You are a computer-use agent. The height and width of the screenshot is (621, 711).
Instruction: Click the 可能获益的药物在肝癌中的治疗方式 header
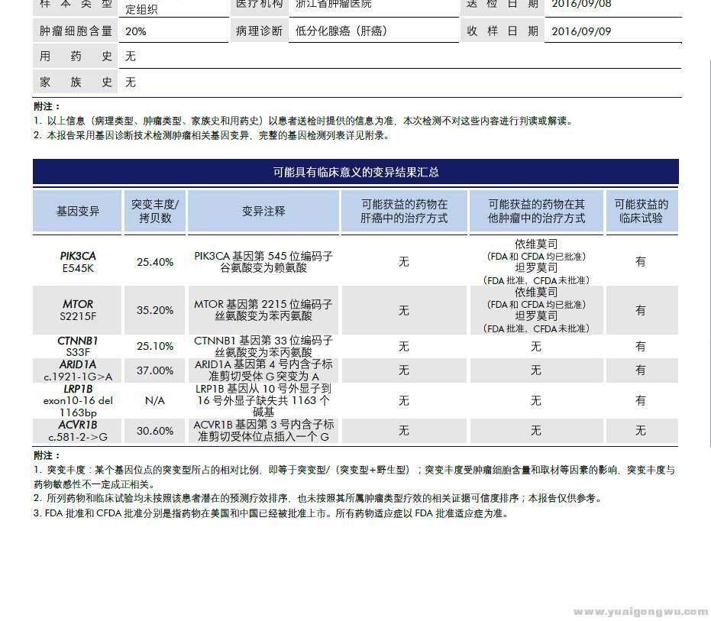(404, 212)
